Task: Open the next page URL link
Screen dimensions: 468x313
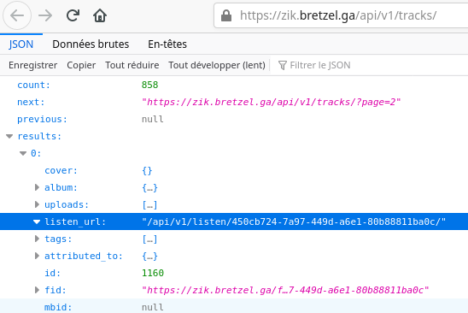Action: tap(271, 102)
